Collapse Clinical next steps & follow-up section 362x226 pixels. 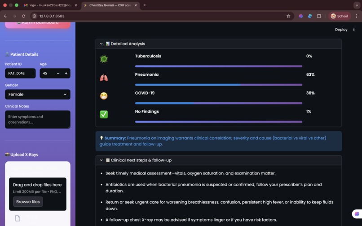pyautogui.click(x=219, y=160)
